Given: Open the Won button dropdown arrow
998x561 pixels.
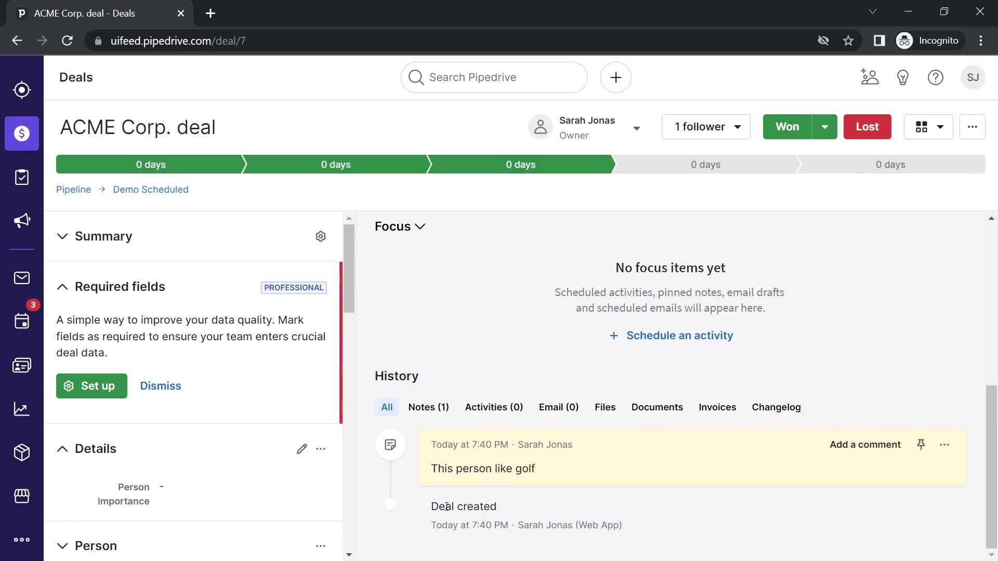Looking at the screenshot, I should [825, 127].
